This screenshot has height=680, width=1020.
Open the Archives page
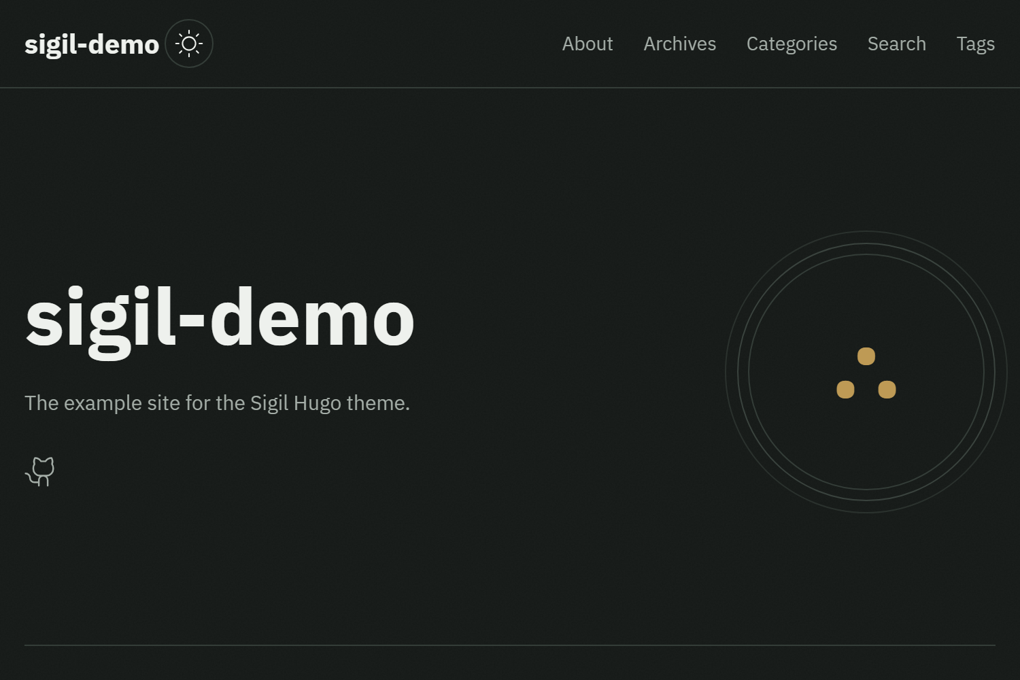[x=680, y=44]
